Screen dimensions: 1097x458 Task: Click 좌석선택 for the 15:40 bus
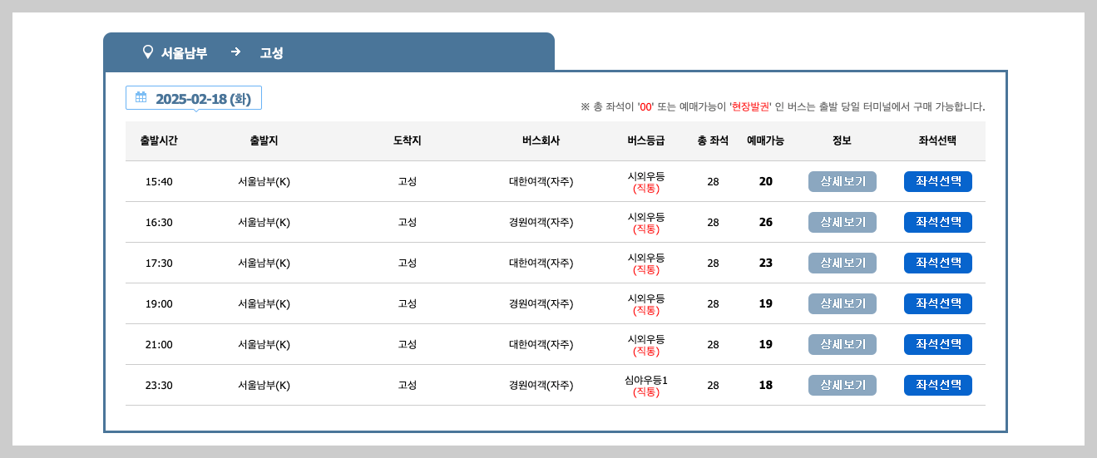click(x=938, y=181)
